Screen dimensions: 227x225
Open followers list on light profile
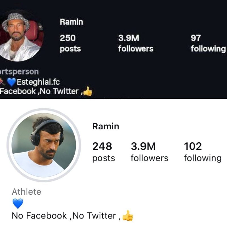[149, 152]
